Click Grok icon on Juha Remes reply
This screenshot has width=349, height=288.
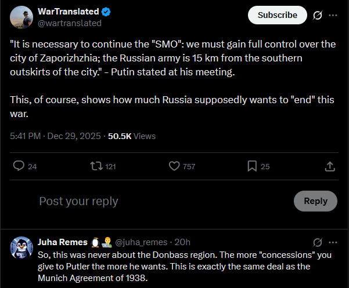coord(318,242)
